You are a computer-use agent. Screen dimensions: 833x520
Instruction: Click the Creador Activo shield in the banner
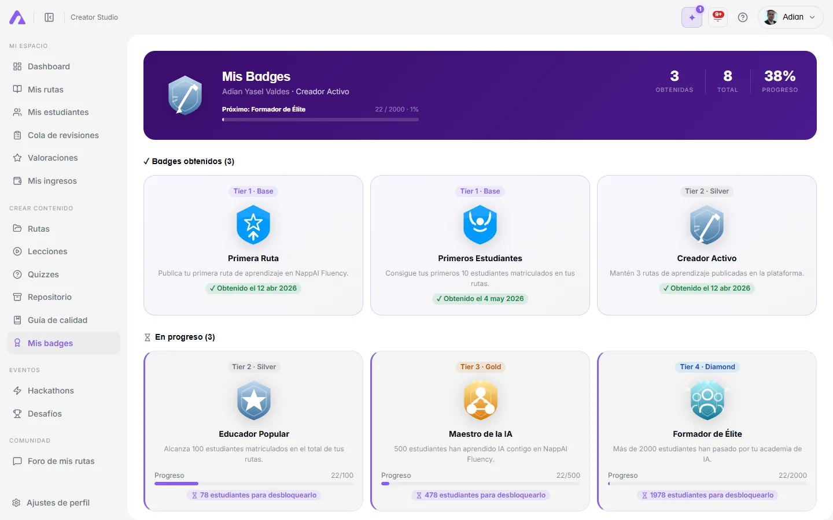click(x=185, y=95)
